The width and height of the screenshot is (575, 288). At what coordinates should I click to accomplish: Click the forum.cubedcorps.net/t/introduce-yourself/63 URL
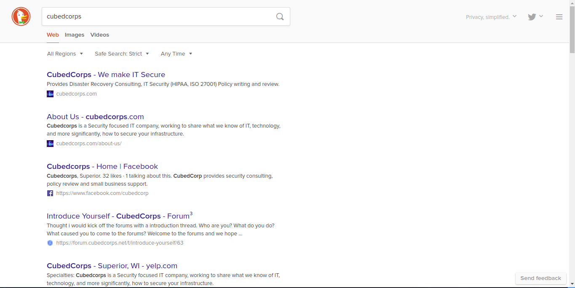pyautogui.click(x=120, y=243)
